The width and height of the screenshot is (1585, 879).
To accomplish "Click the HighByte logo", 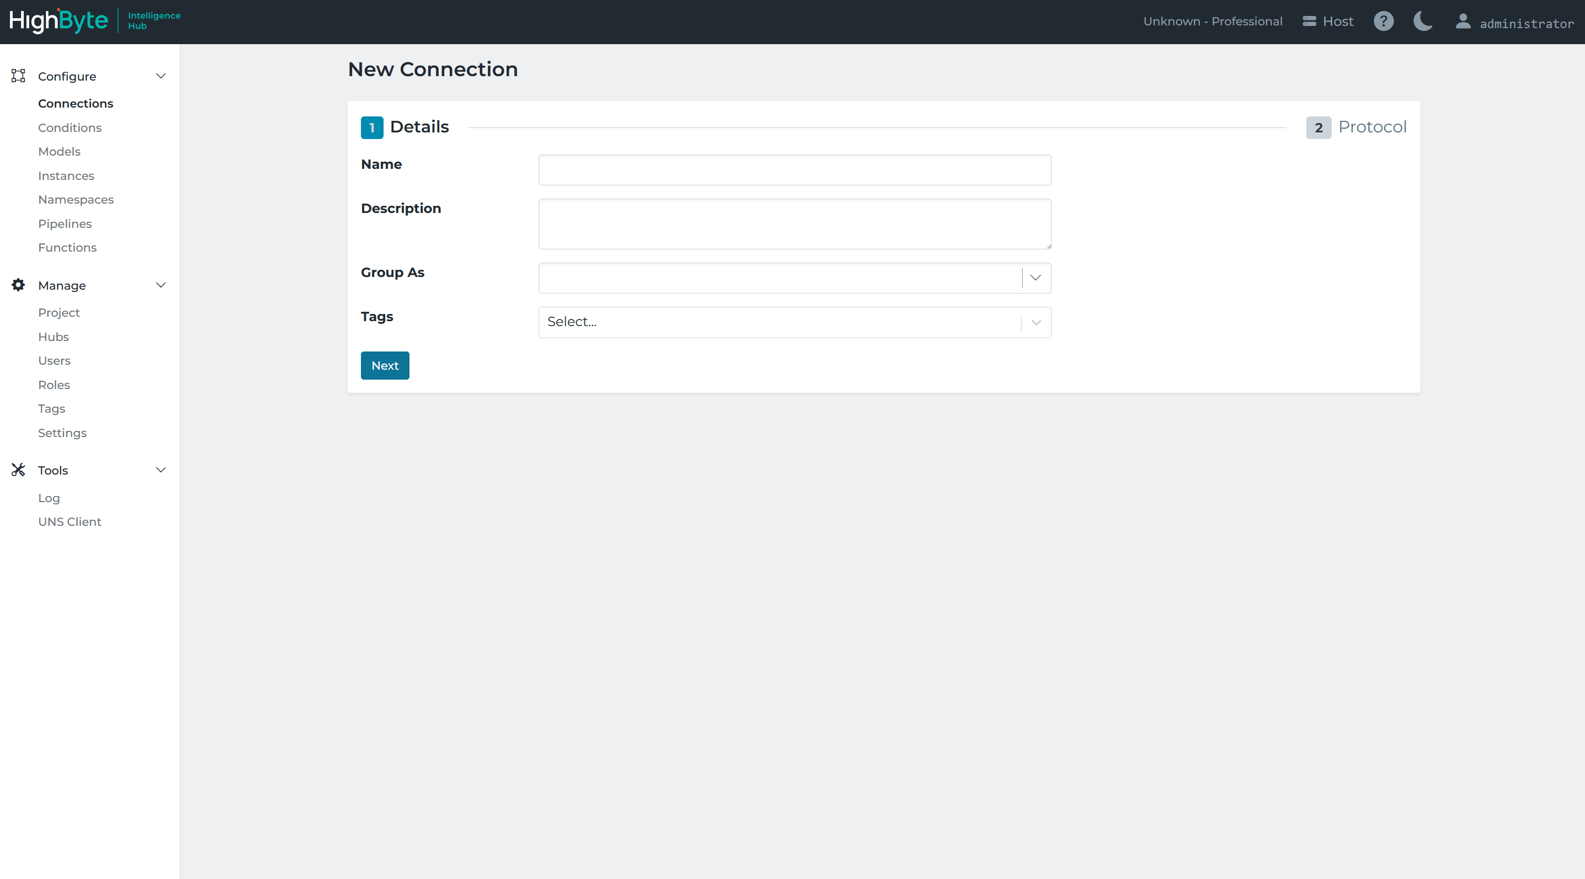I will click(58, 21).
